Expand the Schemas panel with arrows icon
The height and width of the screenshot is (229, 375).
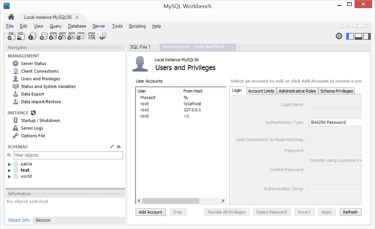[112, 147]
